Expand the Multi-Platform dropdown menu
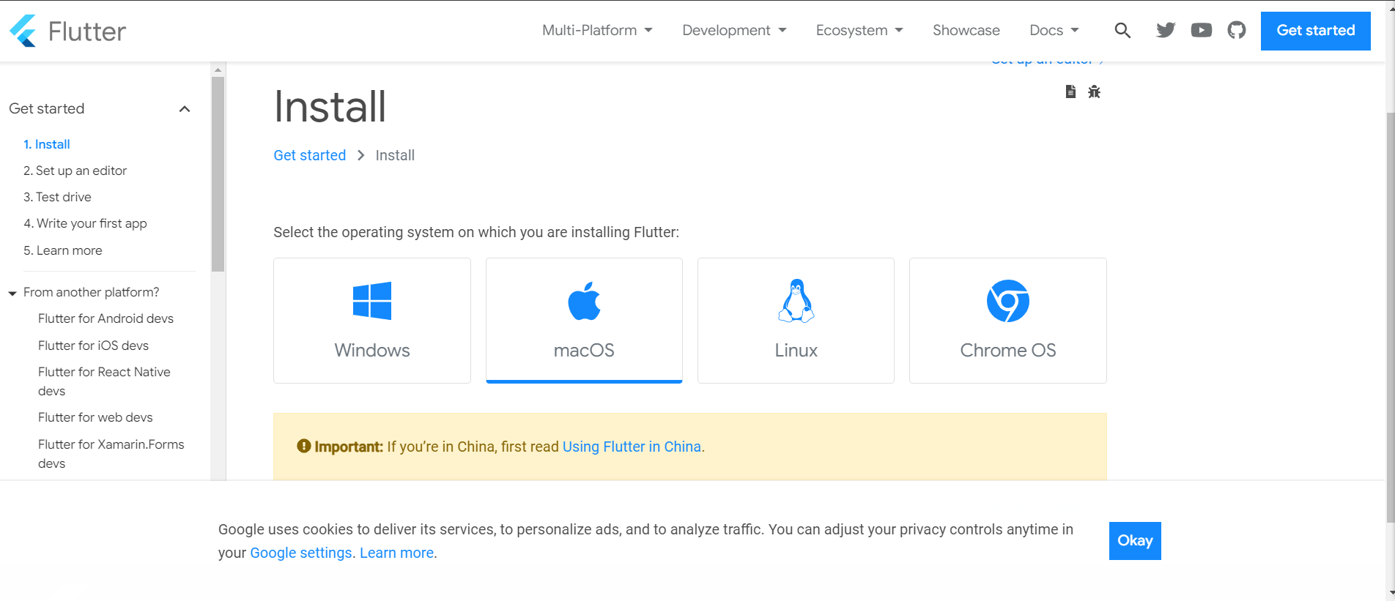Image resolution: width=1395 pixels, height=601 pixels. (597, 30)
